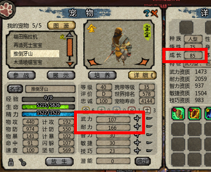211x172 pixels.
Task: Click the lock icon below stats
Action: click(11, 162)
